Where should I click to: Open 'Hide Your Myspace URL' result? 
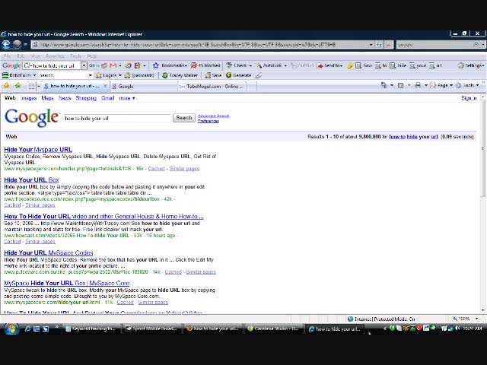tap(38, 150)
